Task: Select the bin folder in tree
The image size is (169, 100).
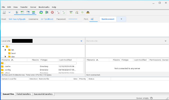Action: click(x=13, y=50)
